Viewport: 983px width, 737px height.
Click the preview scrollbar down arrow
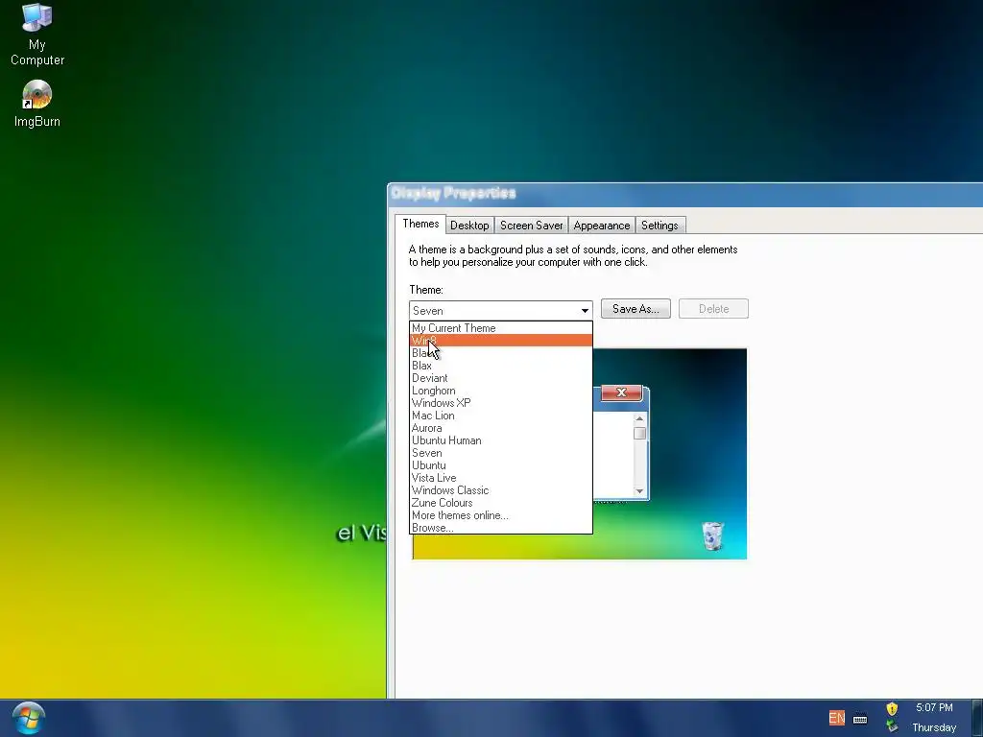click(x=639, y=490)
